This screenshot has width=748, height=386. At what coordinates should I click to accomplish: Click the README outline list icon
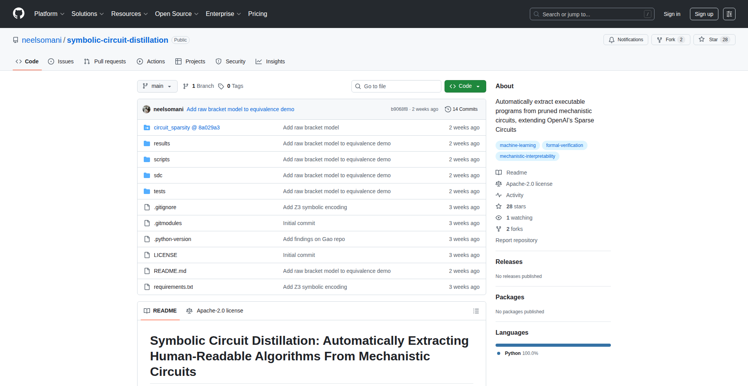[x=476, y=311]
